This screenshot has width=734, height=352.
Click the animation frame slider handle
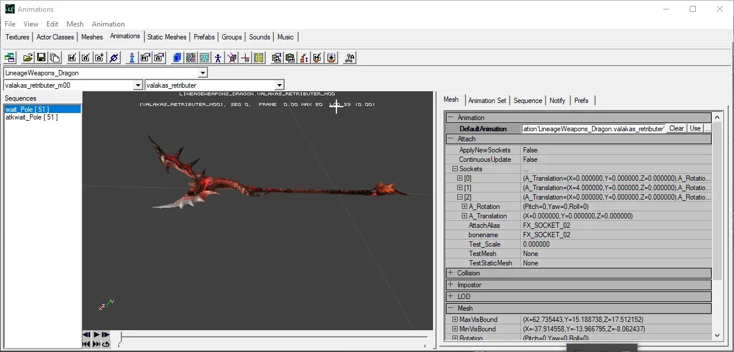[x=119, y=338]
